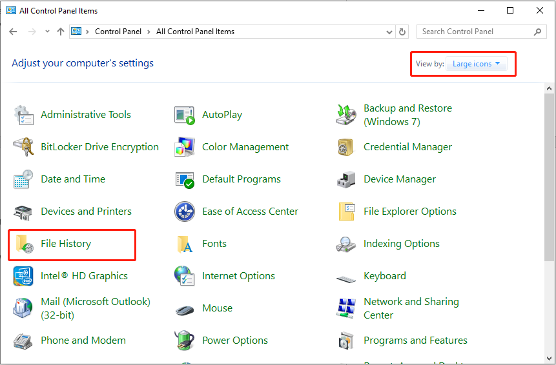The image size is (556, 365).
Task: Click All Control Panel Items breadcrumb
Action: pyautogui.click(x=196, y=32)
